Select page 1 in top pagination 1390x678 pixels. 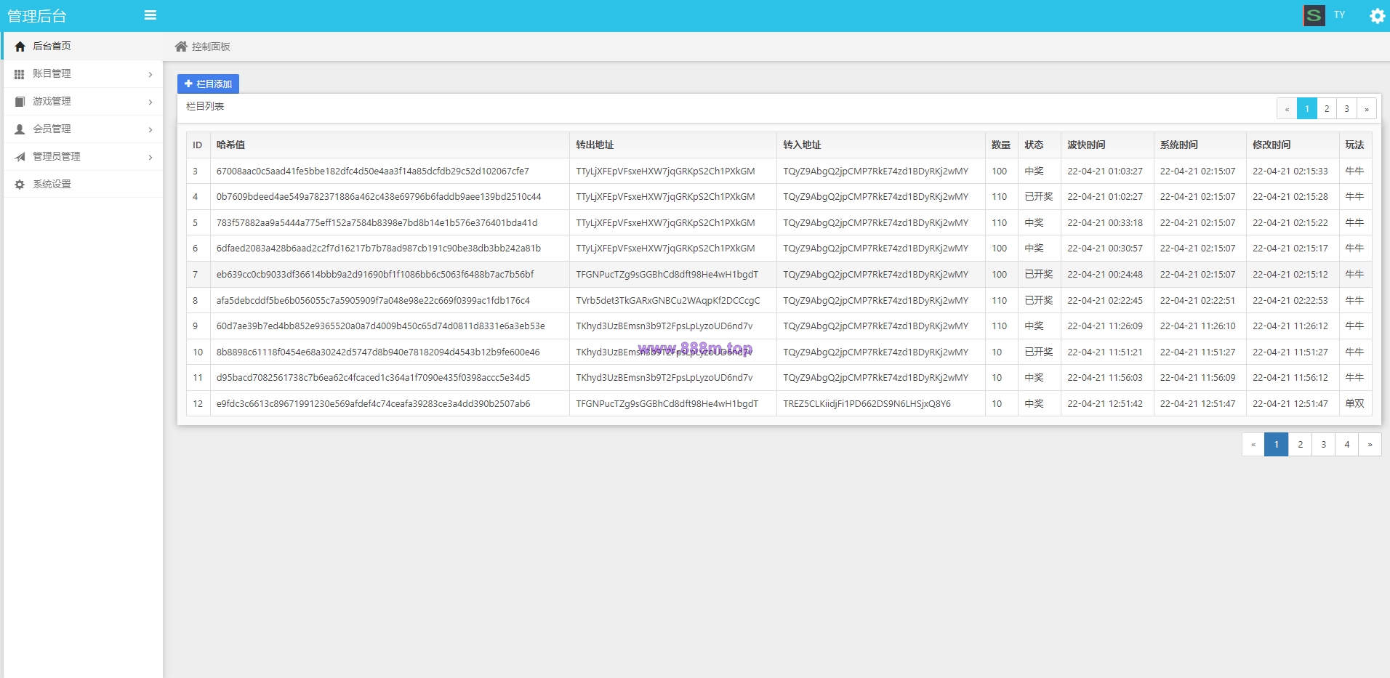(x=1307, y=108)
